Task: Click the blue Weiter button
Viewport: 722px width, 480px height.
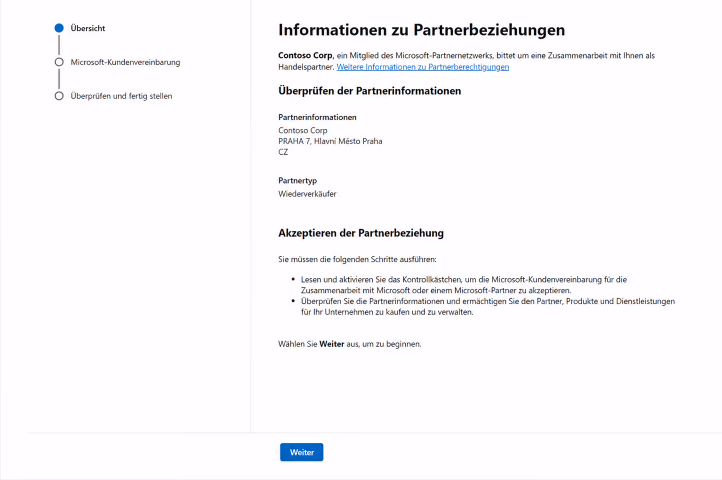Action: point(302,452)
